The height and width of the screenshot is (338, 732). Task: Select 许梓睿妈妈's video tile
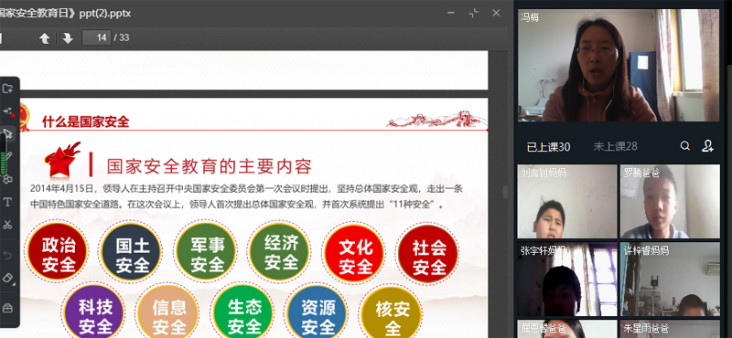click(670, 280)
